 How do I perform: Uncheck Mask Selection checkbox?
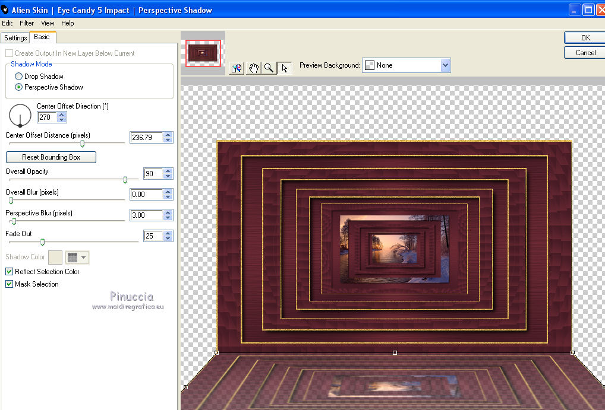10,284
